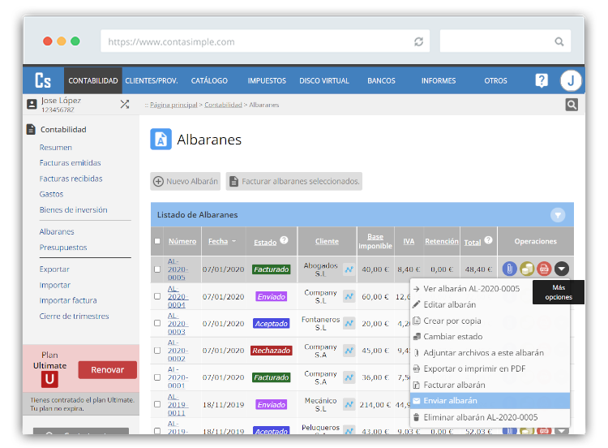This screenshot has height=448, width=608.
Task: Expand the filter funnel on Listado de Albaranes
Action: (x=558, y=215)
